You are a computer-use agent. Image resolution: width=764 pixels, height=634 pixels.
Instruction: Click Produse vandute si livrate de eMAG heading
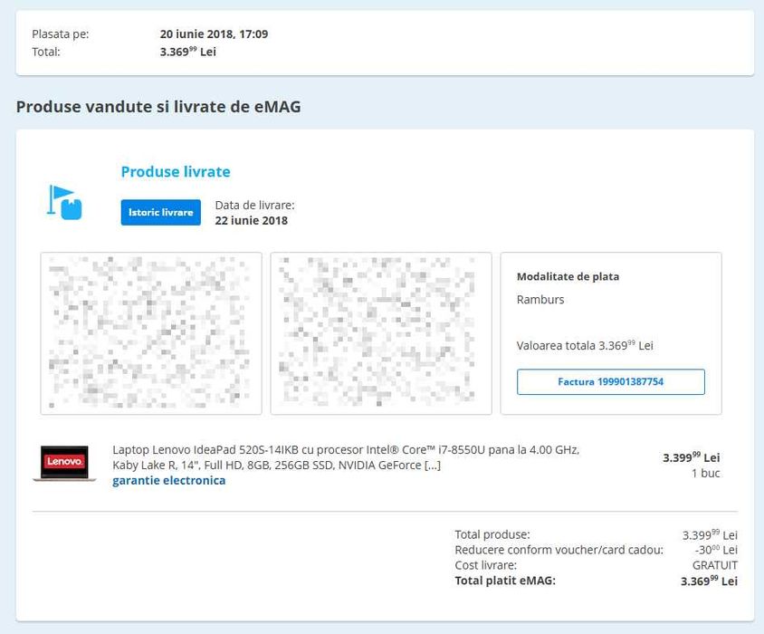(x=158, y=107)
